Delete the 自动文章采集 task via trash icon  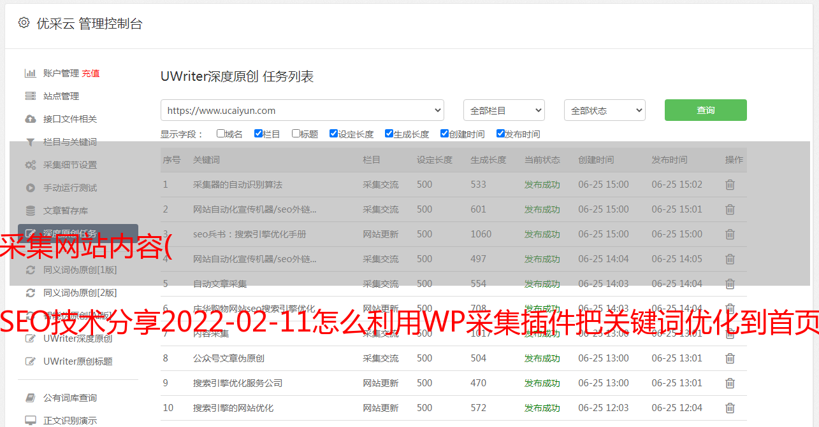[x=730, y=284]
